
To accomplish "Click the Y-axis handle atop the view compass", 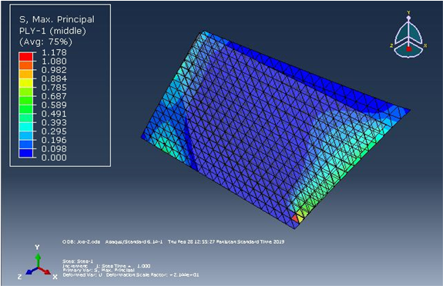I will [409, 17].
